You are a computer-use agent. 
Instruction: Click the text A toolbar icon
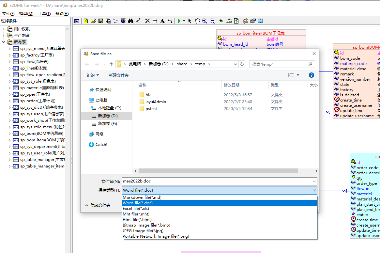(x=162, y=21)
